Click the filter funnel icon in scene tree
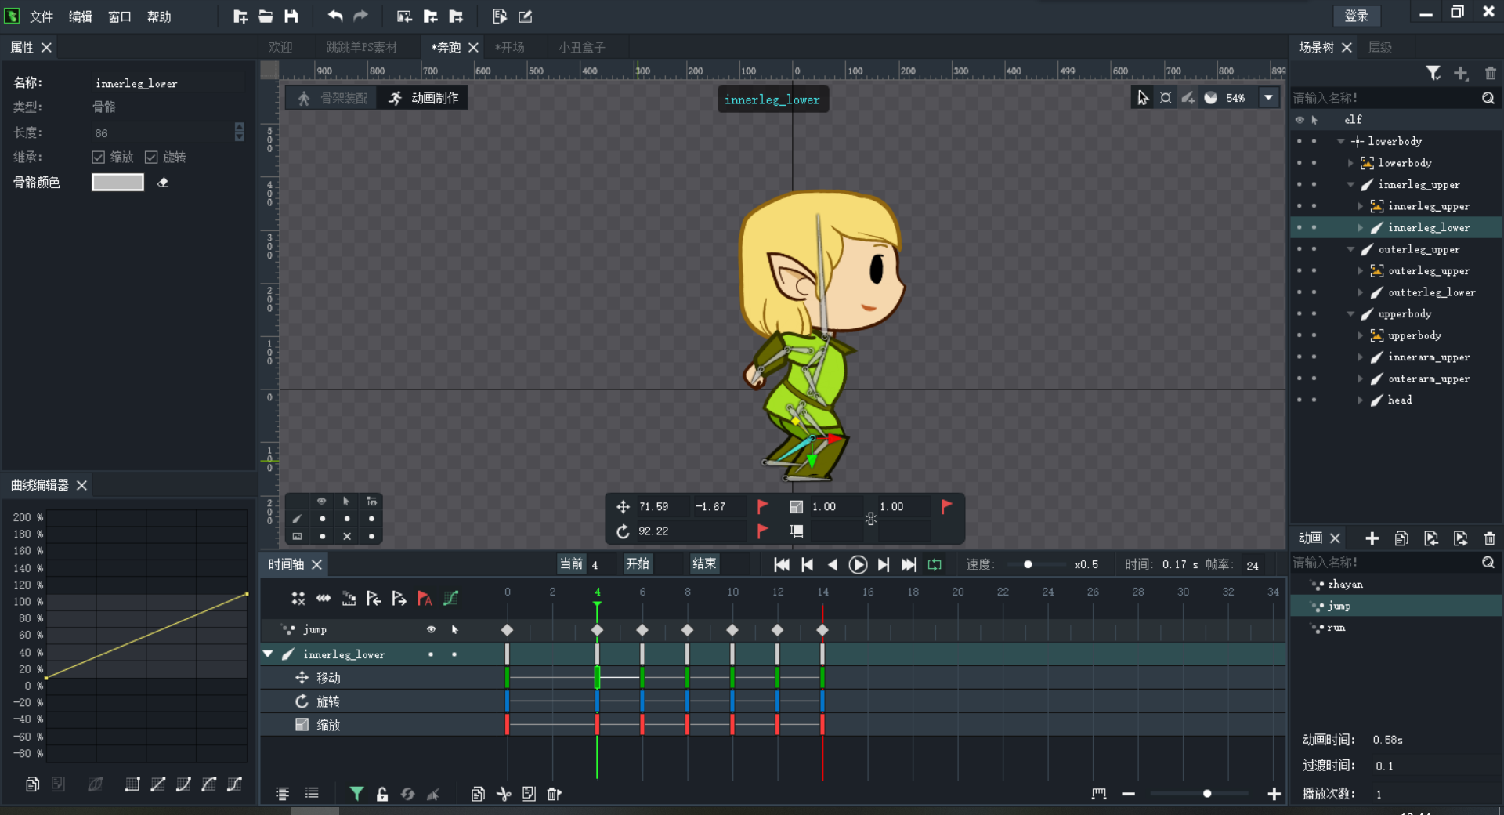The image size is (1504, 815). tap(1433, 73)
